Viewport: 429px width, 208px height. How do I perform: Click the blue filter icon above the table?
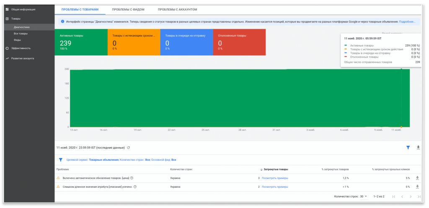tap(408, 148)
